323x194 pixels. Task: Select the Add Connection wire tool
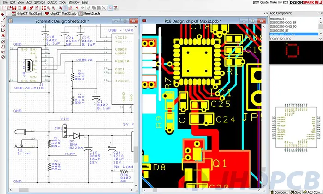(3, 20)
